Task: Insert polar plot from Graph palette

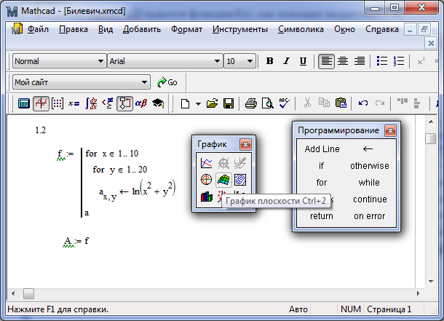Action: 207,180
